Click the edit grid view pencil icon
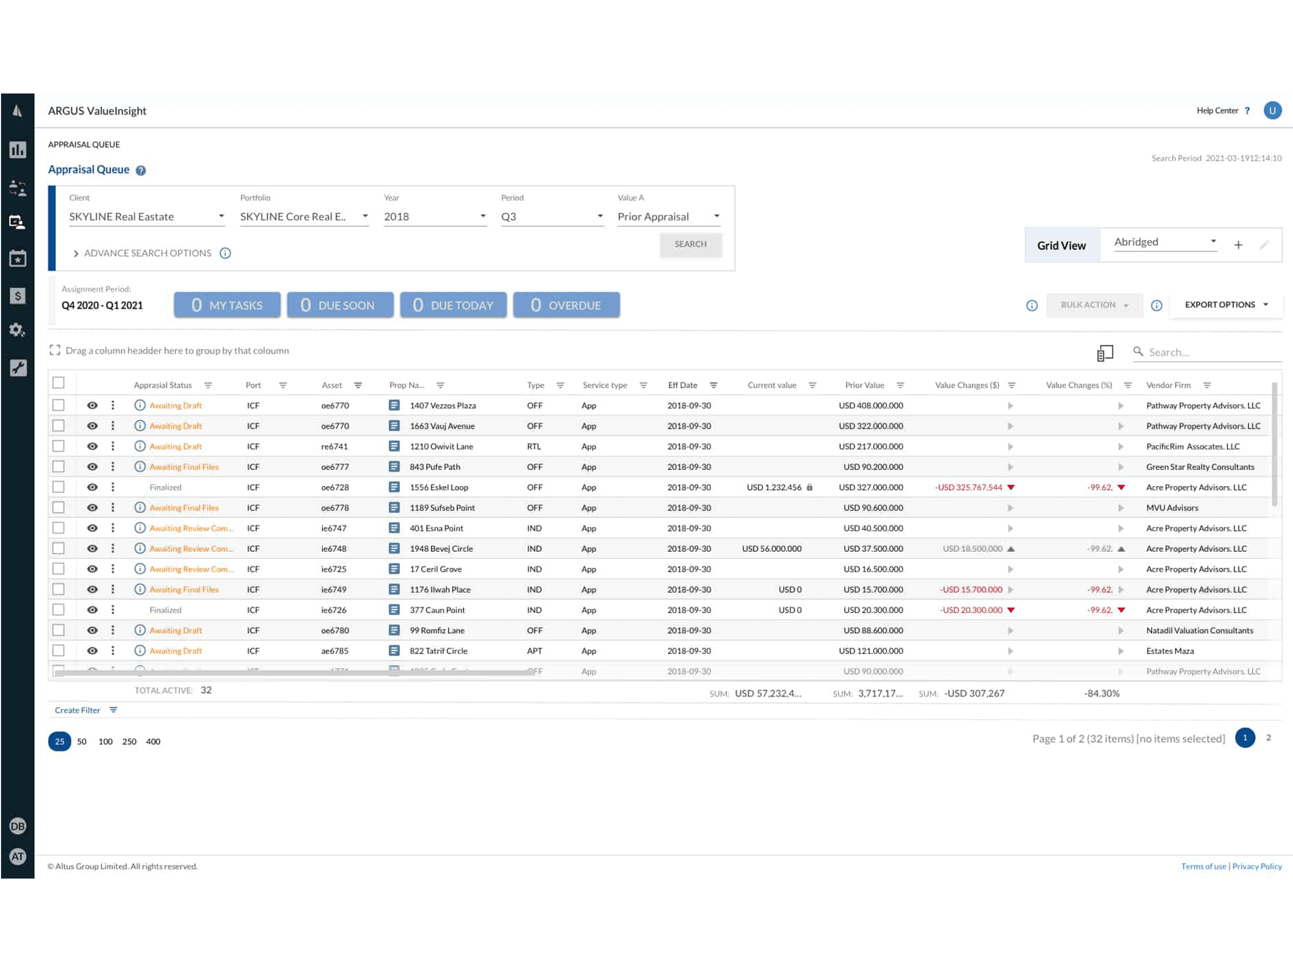 (1264, 245)
